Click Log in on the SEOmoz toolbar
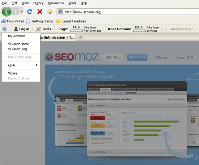The height and width of the screenshot is (165, 199). click(x=21, y=29)
